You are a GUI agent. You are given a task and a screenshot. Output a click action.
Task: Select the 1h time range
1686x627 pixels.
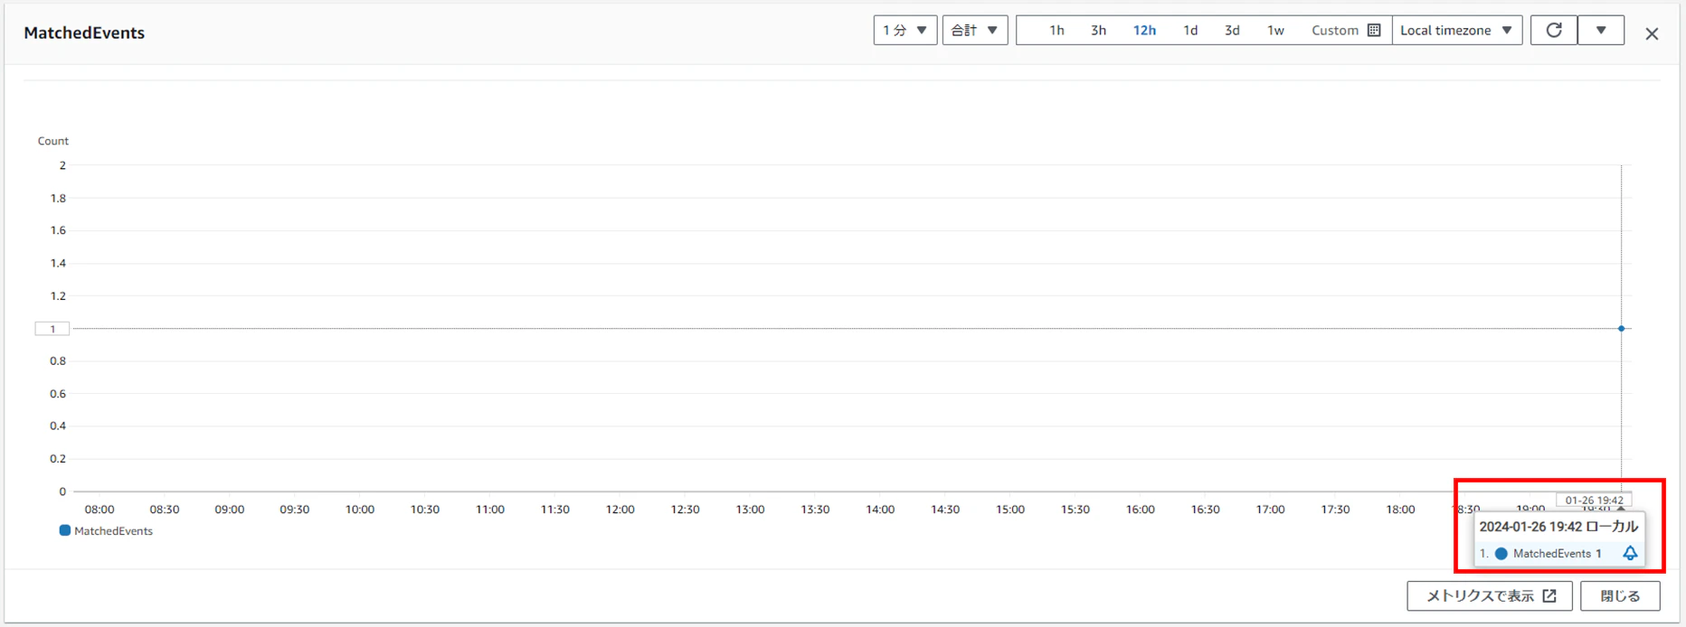(x=1056, y=30)
